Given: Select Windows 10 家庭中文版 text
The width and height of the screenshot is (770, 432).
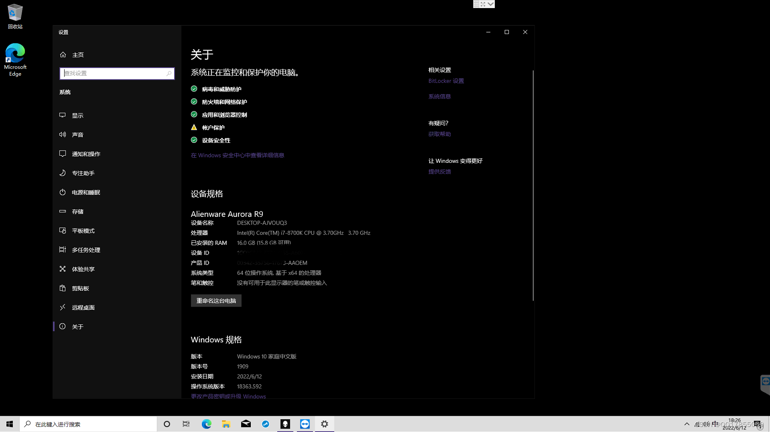Looking at the screenshot, I should (x=267, y=356).
